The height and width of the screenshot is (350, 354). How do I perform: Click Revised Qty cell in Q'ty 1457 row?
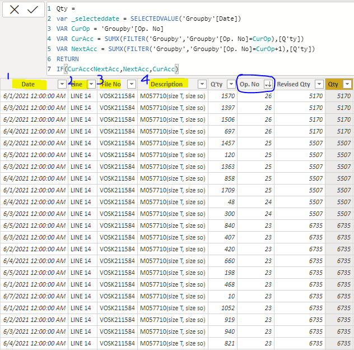(x=300, y=143)
